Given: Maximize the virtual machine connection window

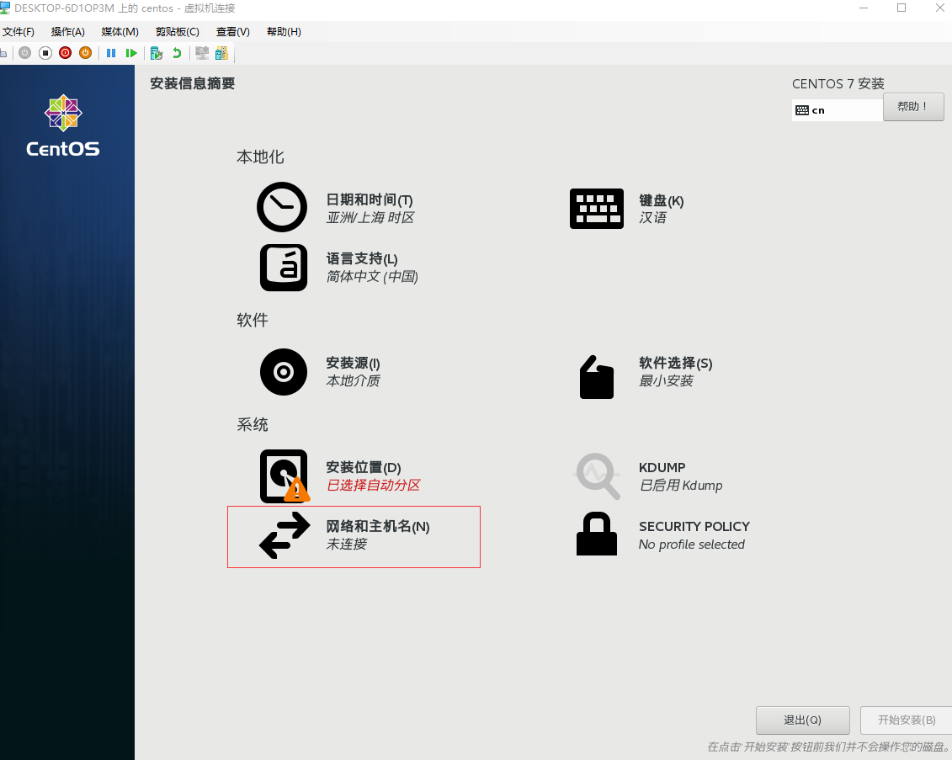Looking at the screenshot, I should [901, 8].
